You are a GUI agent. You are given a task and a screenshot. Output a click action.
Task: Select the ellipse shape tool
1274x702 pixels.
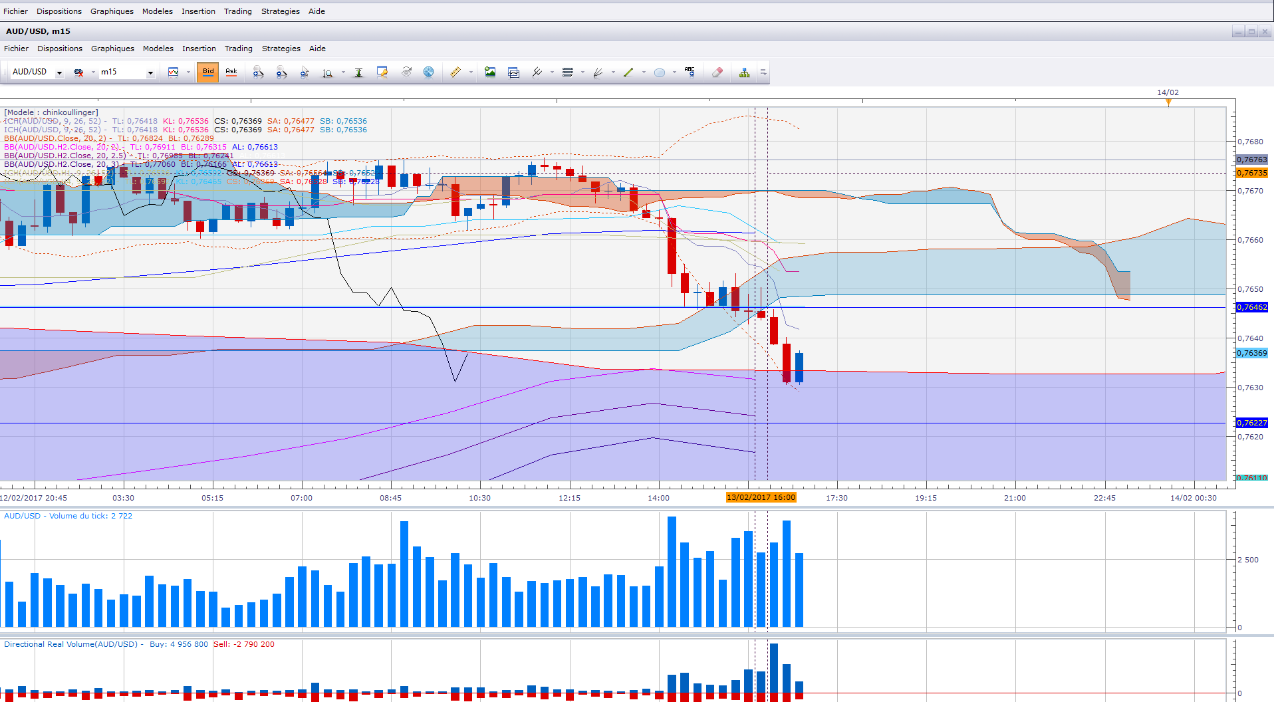tap(659, 72)
